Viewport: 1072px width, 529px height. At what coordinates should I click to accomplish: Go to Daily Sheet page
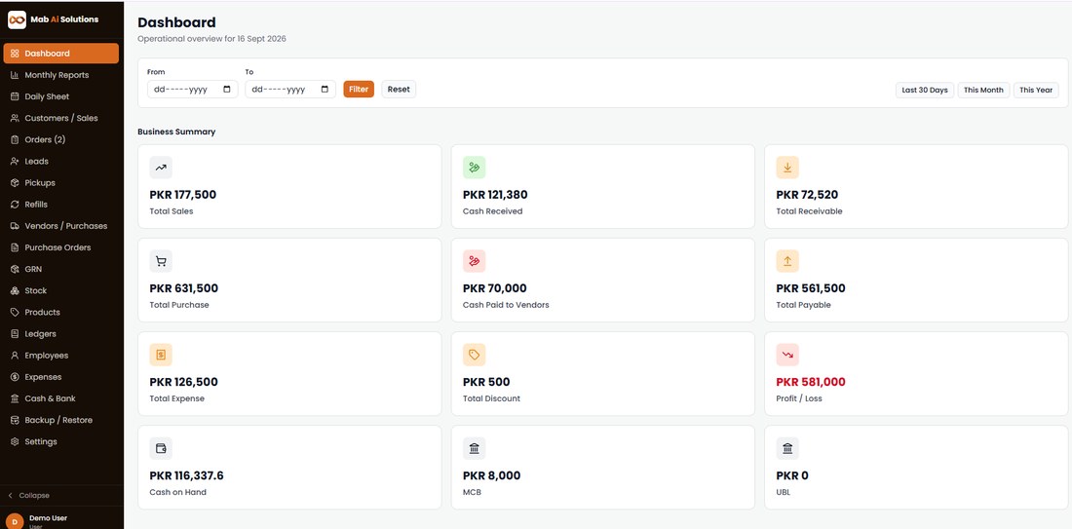60,96
